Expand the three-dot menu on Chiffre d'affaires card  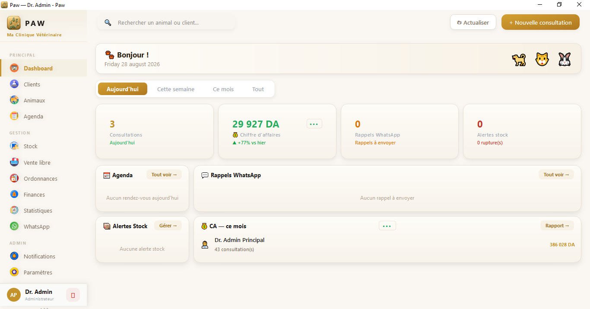(x=314, y=124)
